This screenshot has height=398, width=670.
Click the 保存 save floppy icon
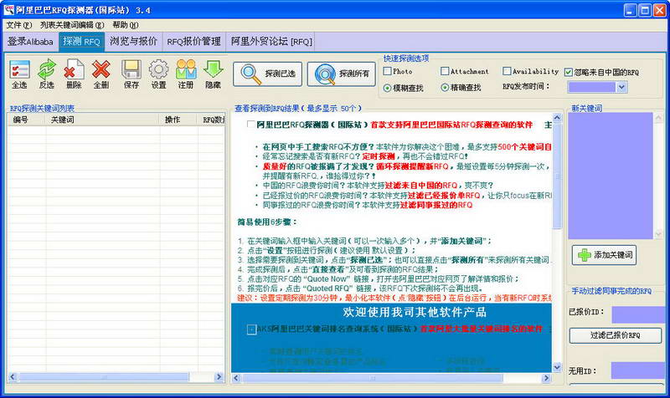click(x=131, y=74)
